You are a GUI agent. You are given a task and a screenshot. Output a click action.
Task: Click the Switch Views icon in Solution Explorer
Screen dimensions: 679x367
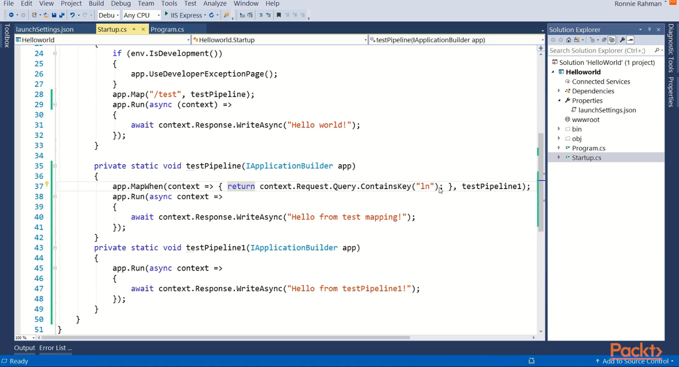point(577,40)
